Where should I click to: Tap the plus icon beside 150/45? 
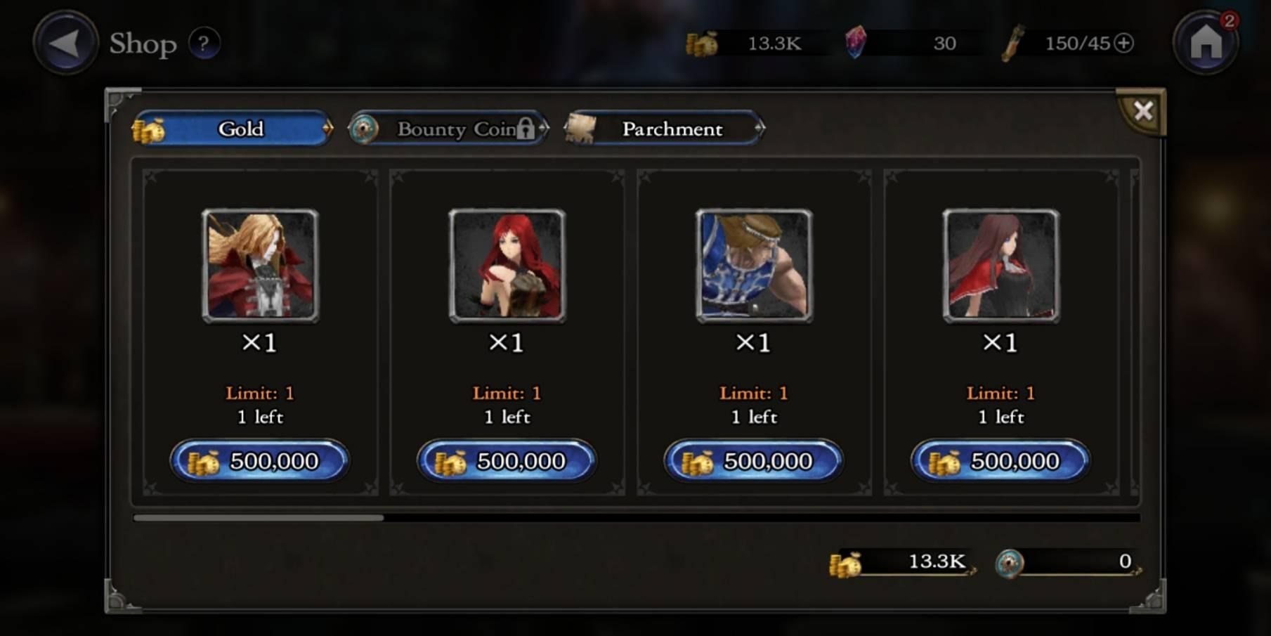point(1123,43)
